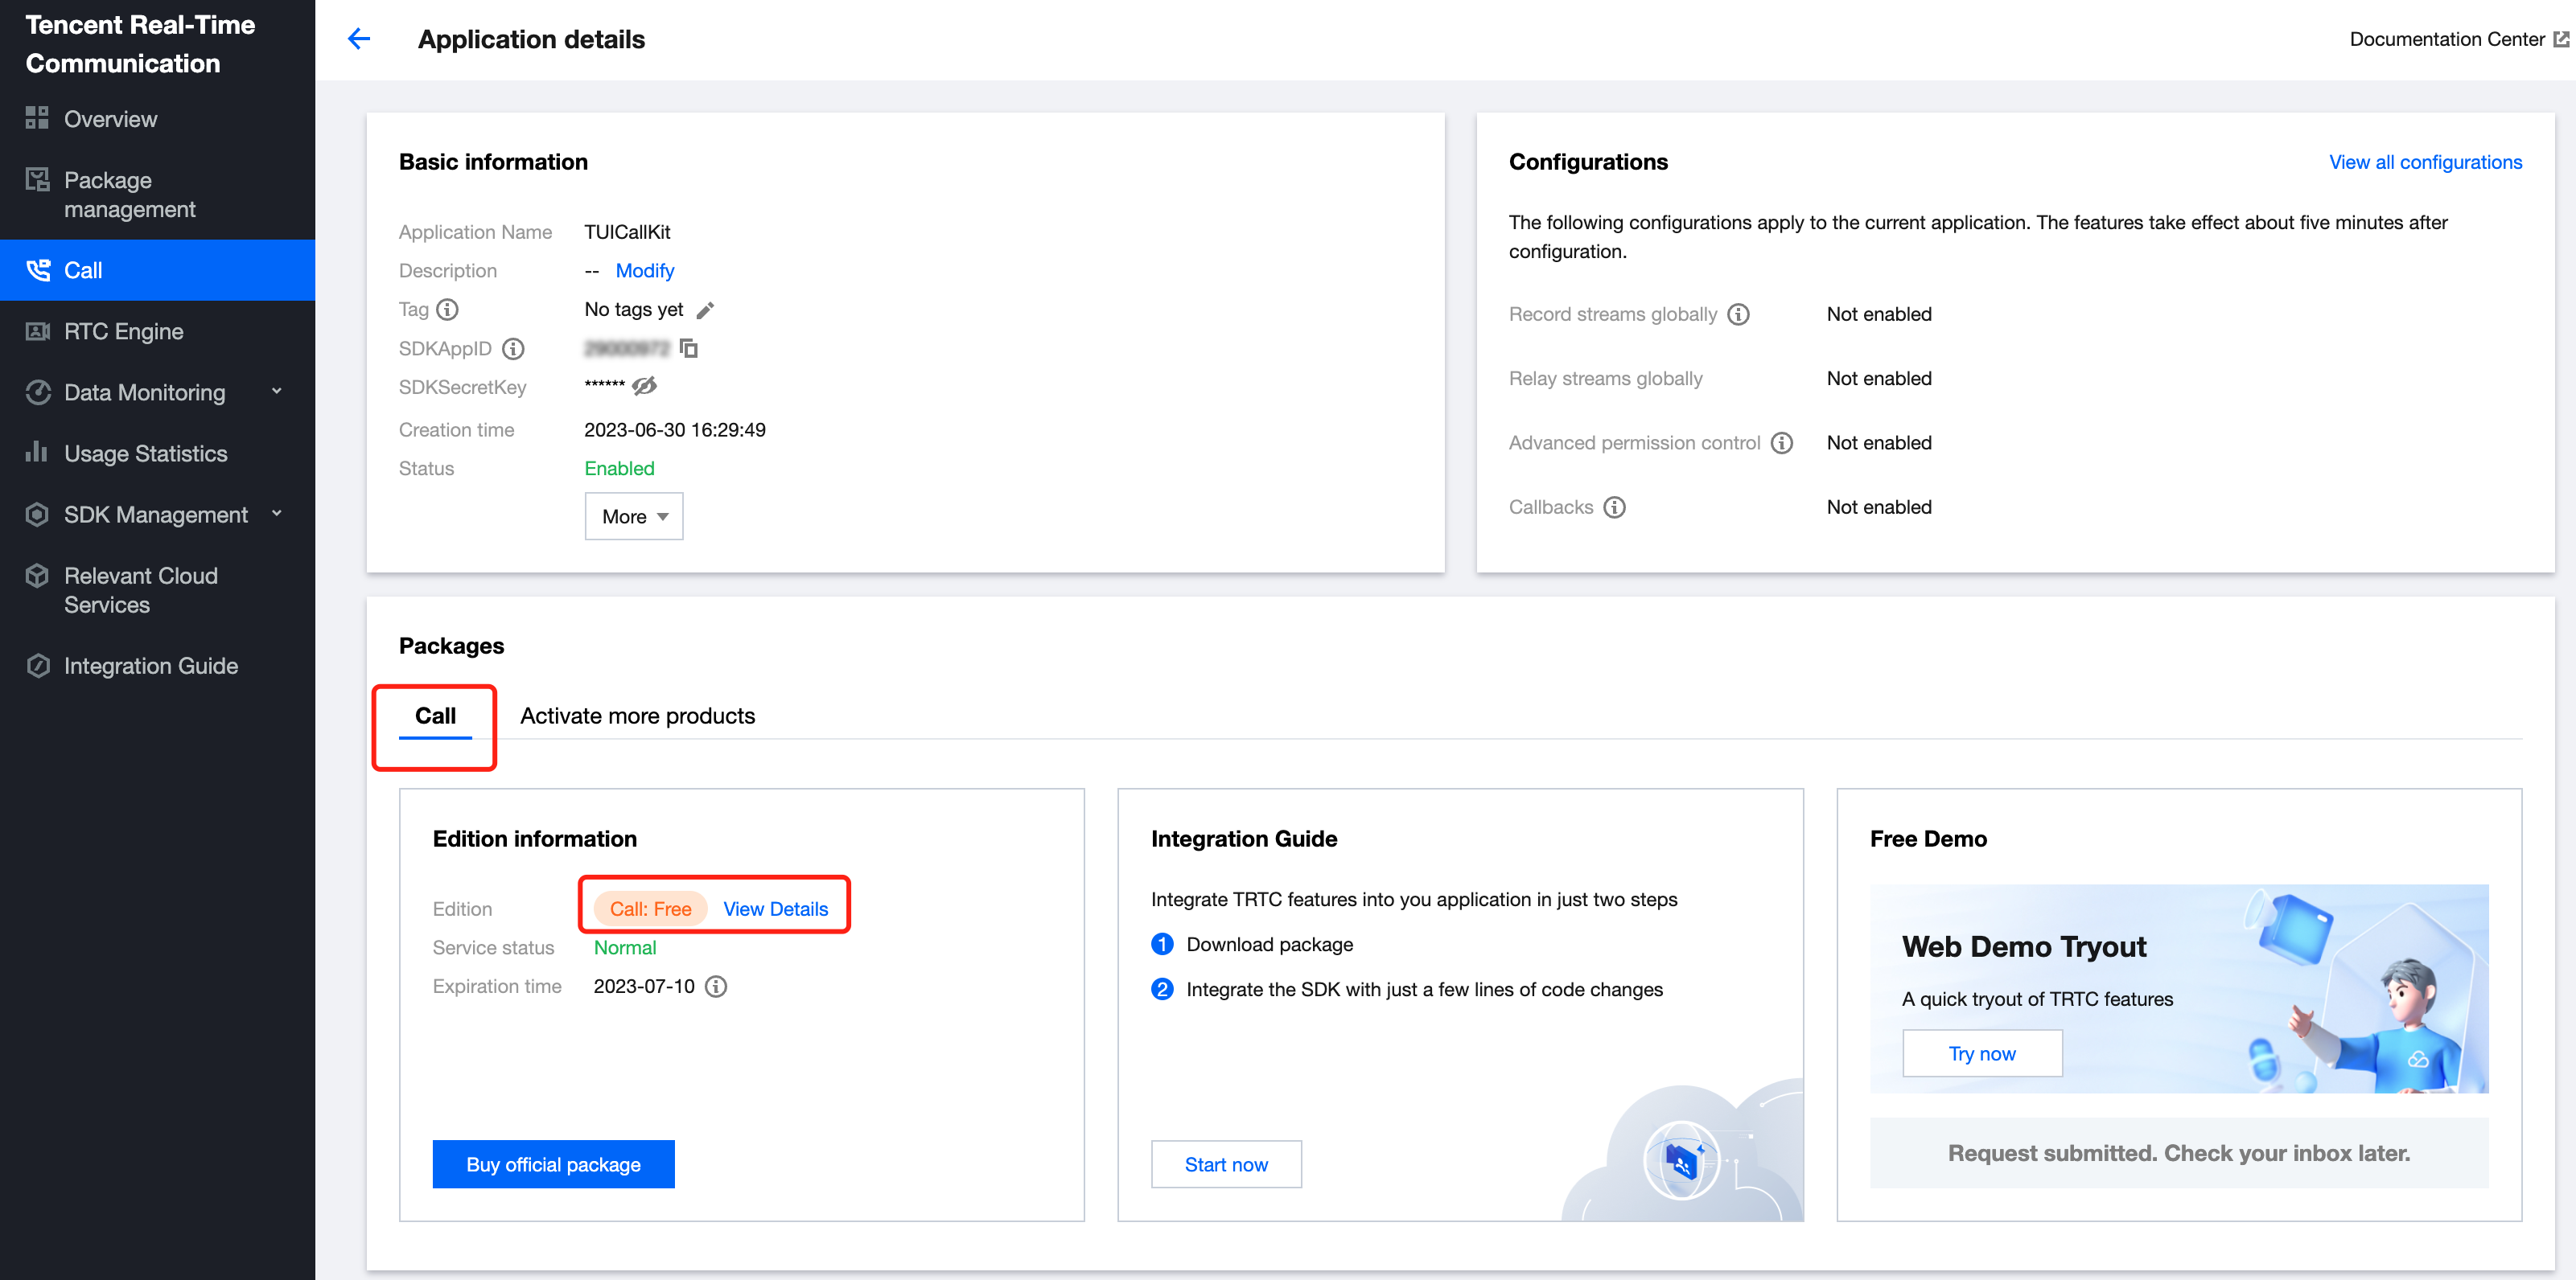The height and width of the screenshot is (1280, 2576).
Task: Open Usage Statistics menu item
Action: click(157, 453)
